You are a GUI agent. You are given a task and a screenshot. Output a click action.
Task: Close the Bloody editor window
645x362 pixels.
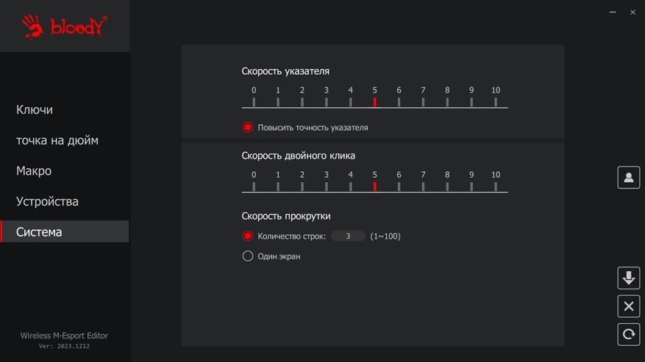(x=632, y=12)
